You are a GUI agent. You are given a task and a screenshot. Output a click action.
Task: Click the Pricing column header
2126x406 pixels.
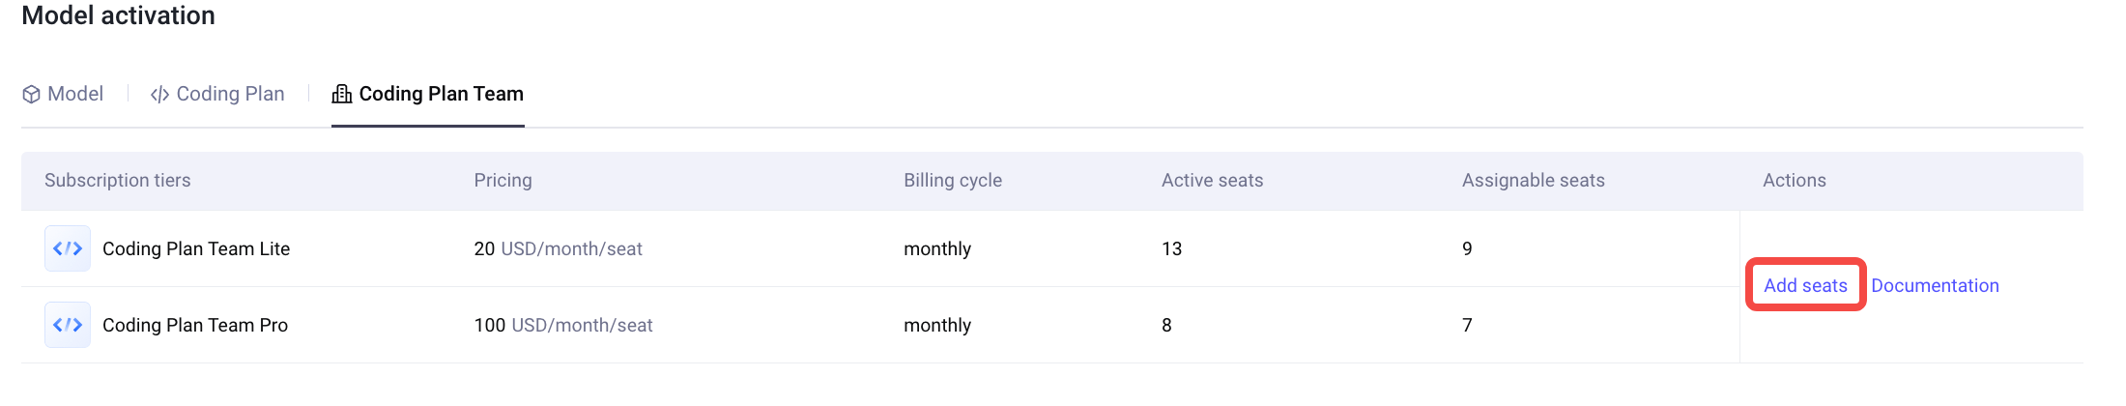503,180
